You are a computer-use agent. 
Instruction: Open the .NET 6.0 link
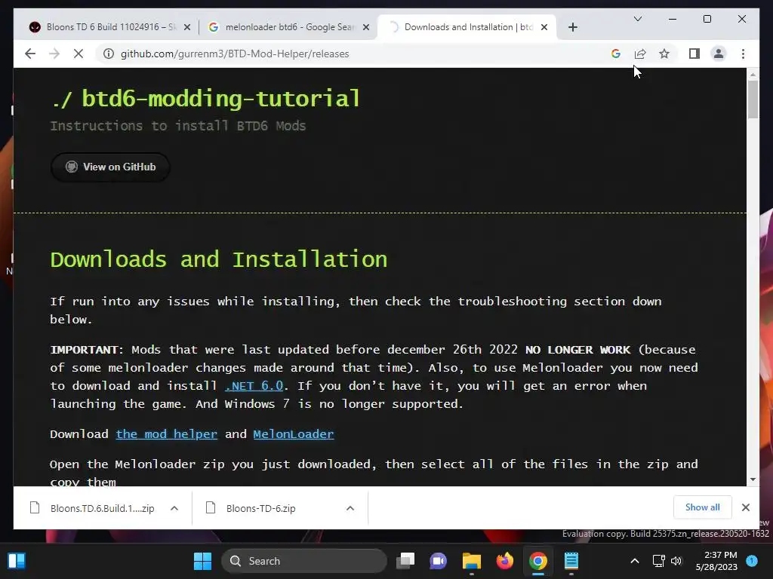pos(254,385)
